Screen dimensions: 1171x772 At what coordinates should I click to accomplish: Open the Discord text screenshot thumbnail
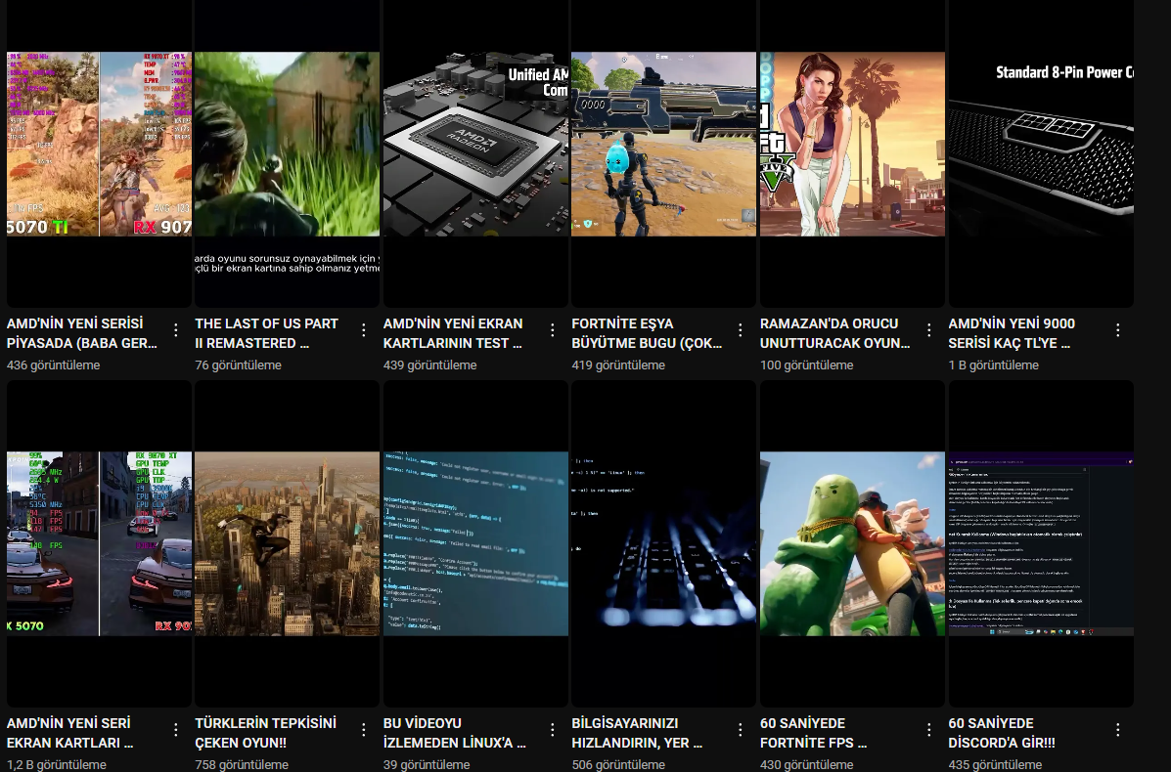pyautogui.click(x=1041, y=543)
